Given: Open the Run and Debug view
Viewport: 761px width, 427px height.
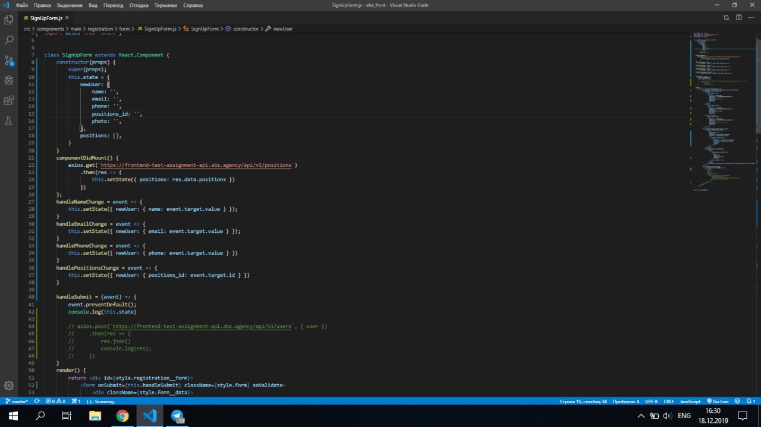Looking at the screenshot, I should (9, 80).
